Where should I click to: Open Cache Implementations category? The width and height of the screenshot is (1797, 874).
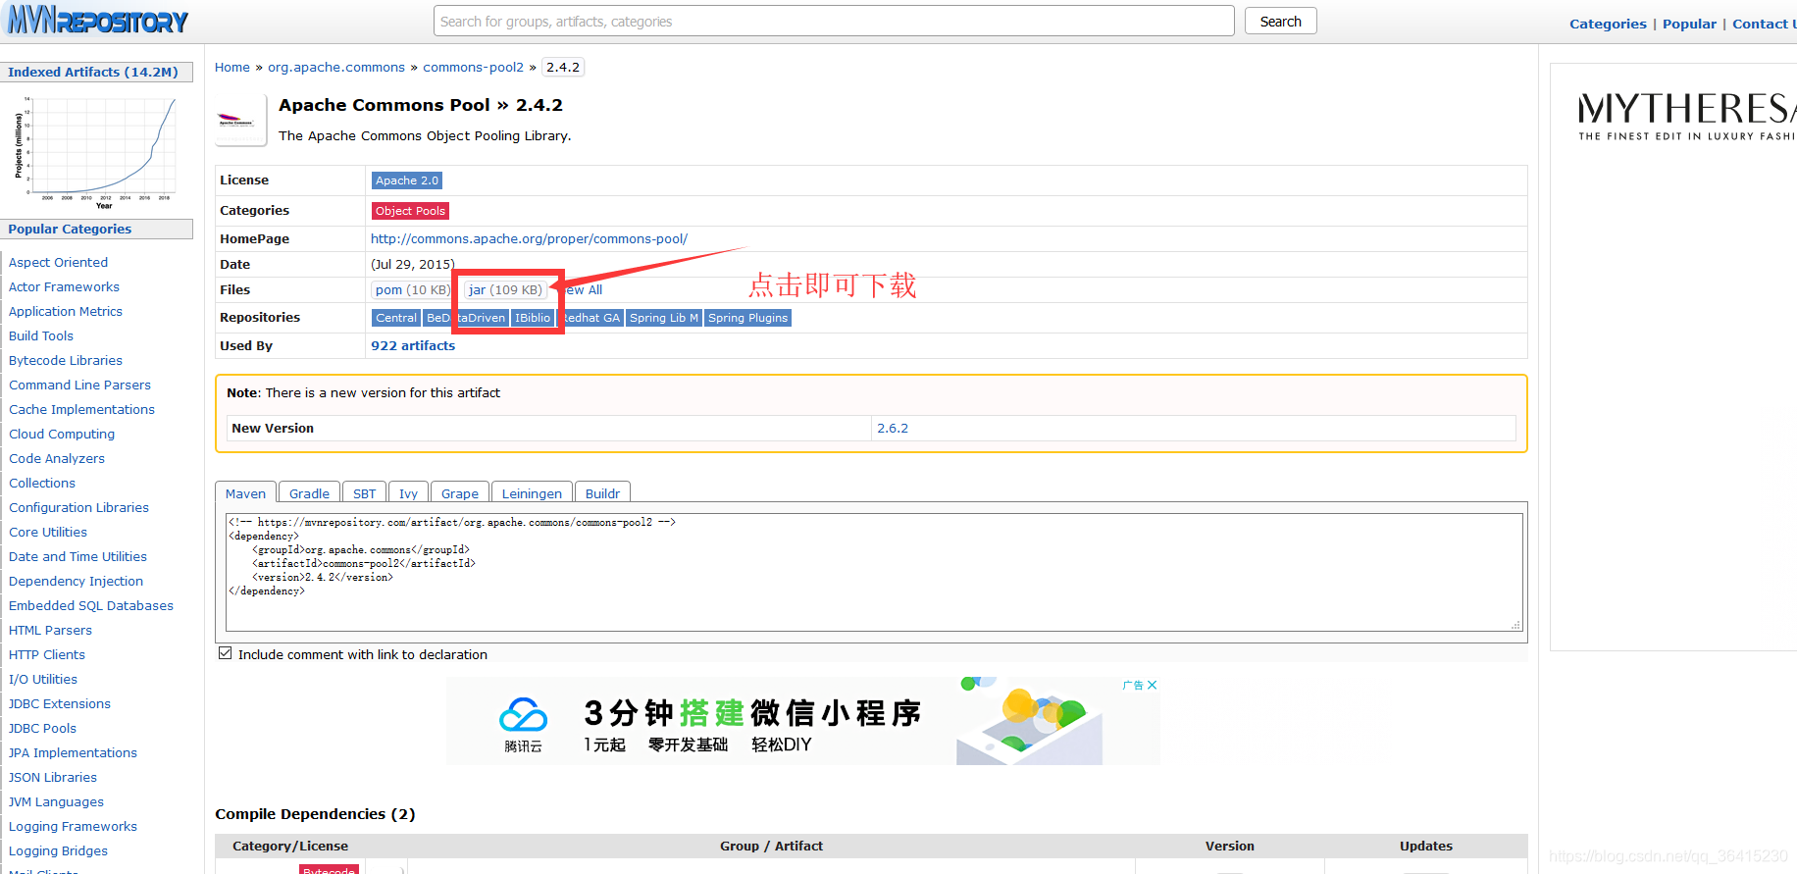81,409
